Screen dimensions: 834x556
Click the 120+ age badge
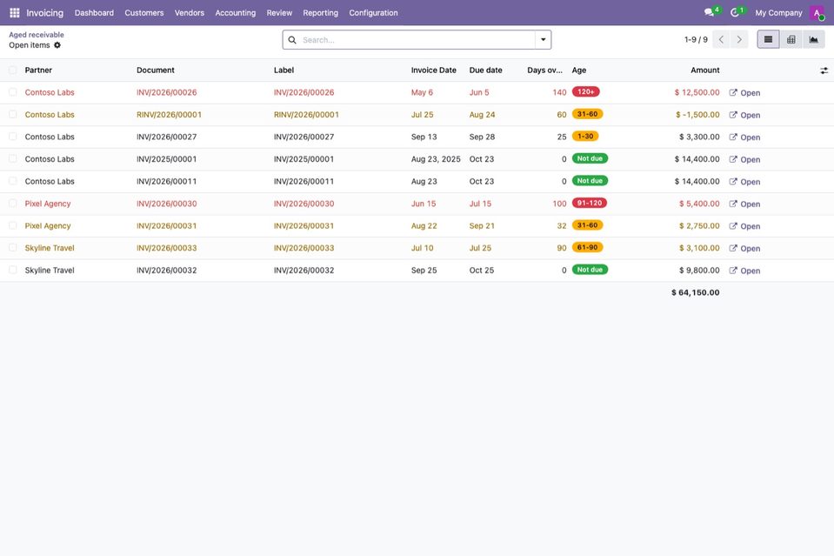585,92
